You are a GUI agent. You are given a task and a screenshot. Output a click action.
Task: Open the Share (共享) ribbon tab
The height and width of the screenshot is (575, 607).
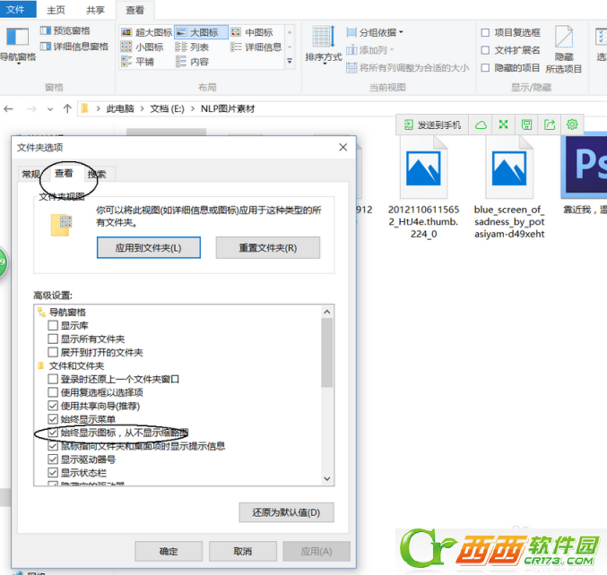coord(95,10)
